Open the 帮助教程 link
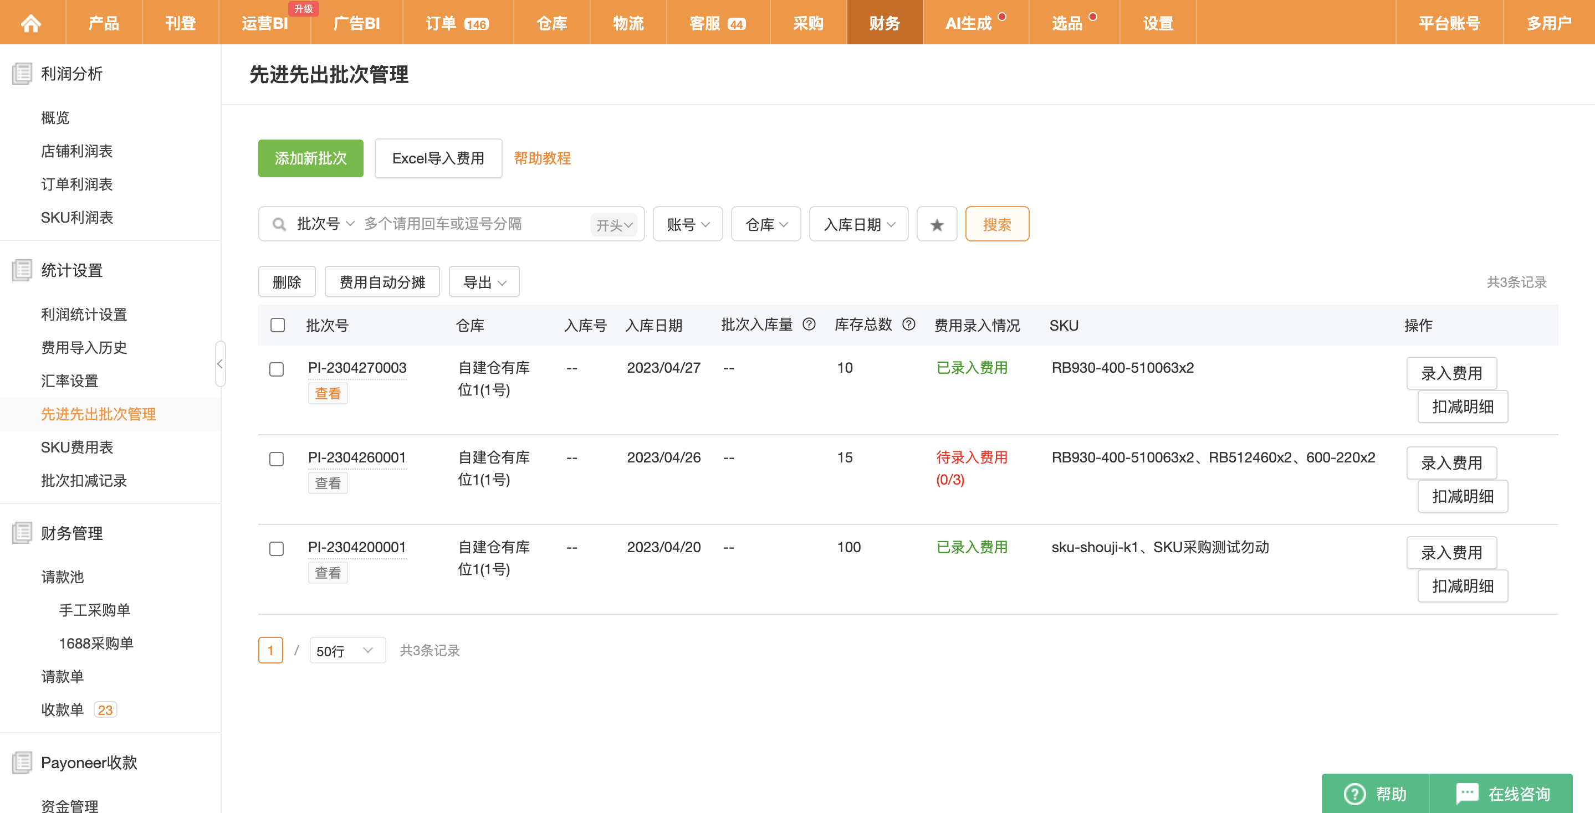1595x813 pixels. (542, 158)
